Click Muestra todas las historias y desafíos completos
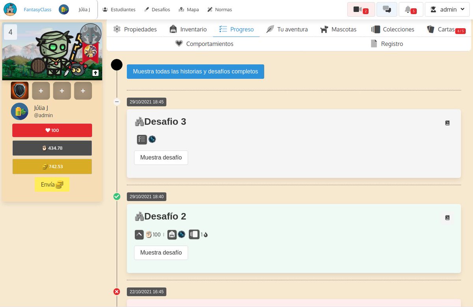 pyautogui.click(x=195, y=72)
